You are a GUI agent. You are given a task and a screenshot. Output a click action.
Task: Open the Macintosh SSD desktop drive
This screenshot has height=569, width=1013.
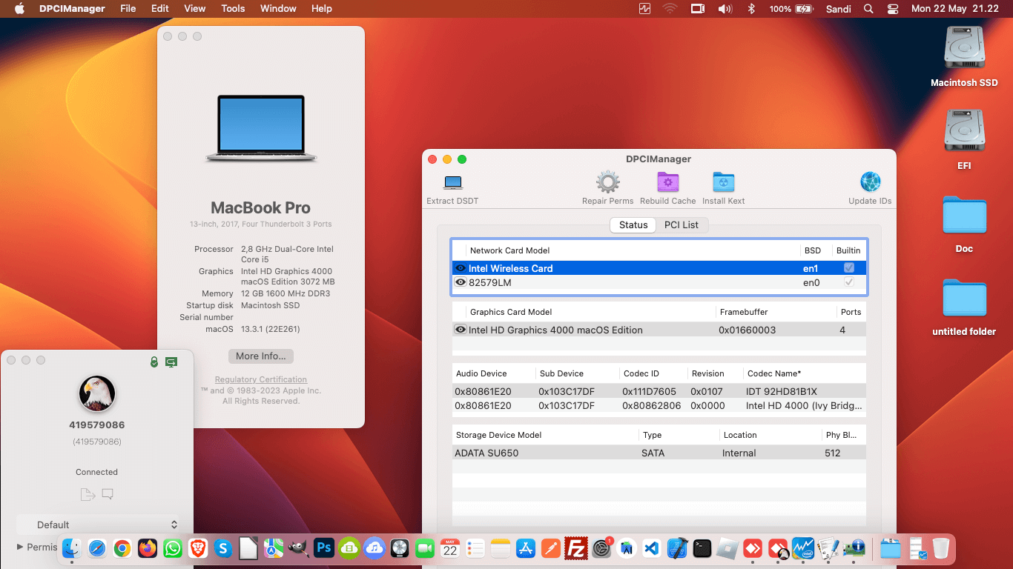coord(963,49)
